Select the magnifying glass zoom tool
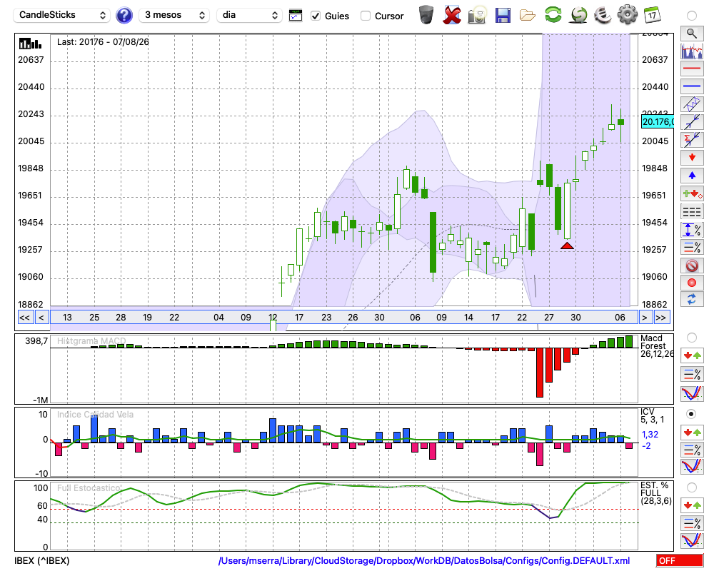 (x=692, y=34)
